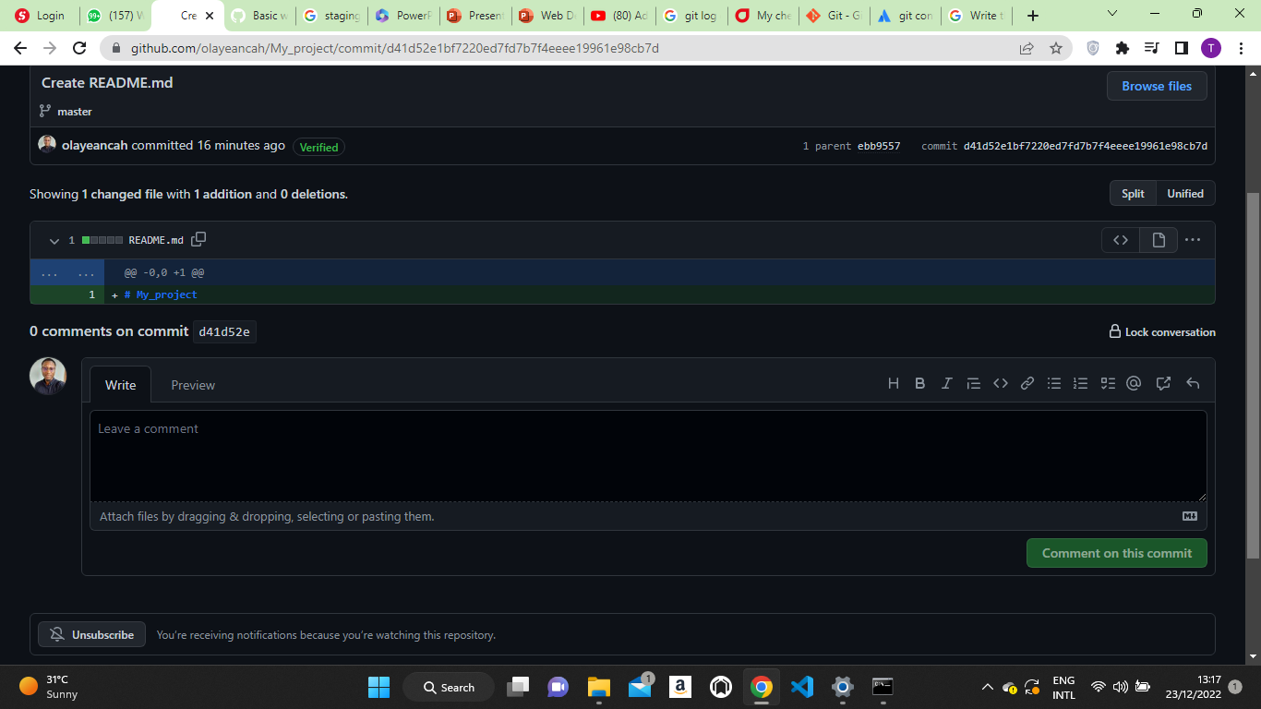Switch to the git log browser tab
This screenshot has width=1261, height=709.
[691, 16]
